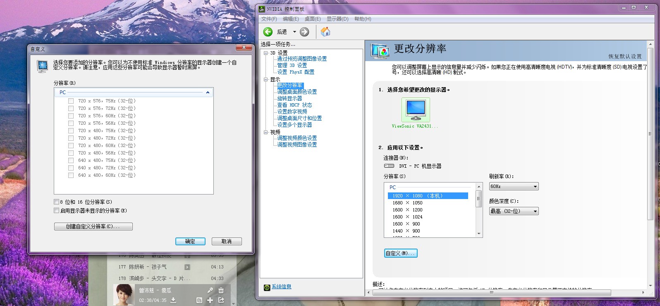The width and height of the screenshot is (660, 306).
Task: Collapse the 显示 tree node
Action: [x=266, y=79]
